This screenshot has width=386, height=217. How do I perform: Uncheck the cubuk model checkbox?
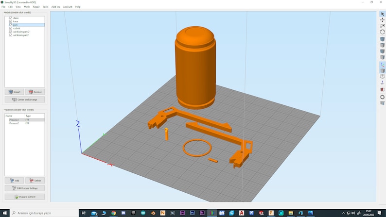[x=11, y=28]
